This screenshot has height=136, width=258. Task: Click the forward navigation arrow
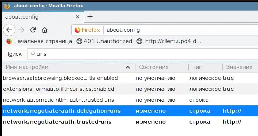[21, 30]
